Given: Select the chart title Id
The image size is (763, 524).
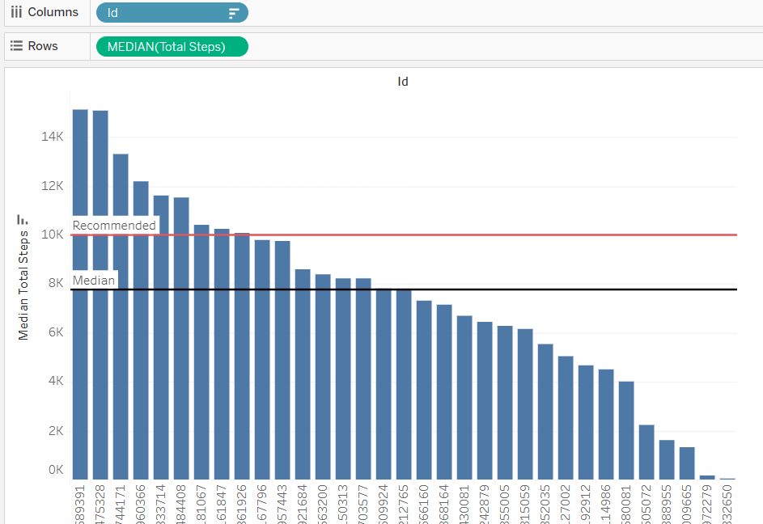Looking at the screenshot, I should pyautogui.click(x=403, y=81).
